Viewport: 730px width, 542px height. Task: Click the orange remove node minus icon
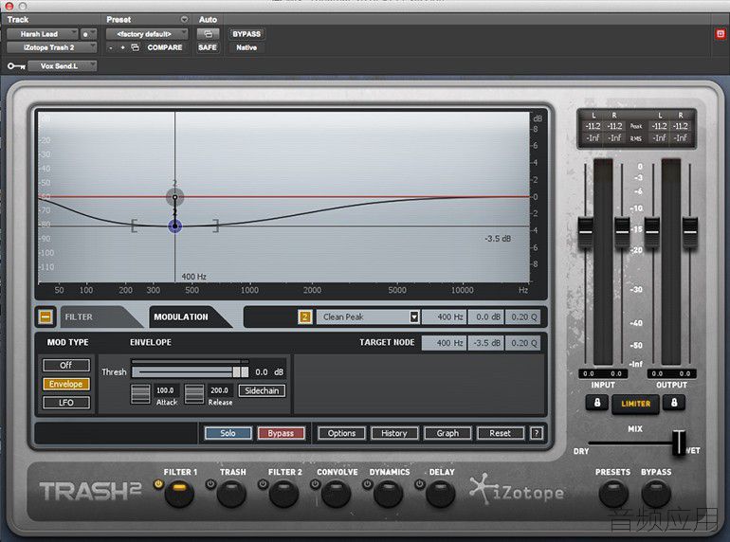tap(46, 316)
